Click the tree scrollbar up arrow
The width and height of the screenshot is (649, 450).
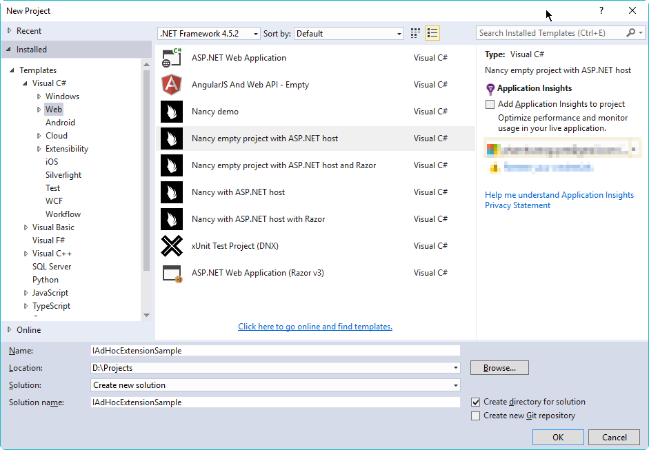click(x=146, y=64)
